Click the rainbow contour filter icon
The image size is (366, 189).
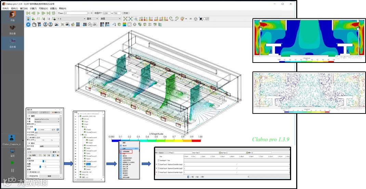point(125,24)
